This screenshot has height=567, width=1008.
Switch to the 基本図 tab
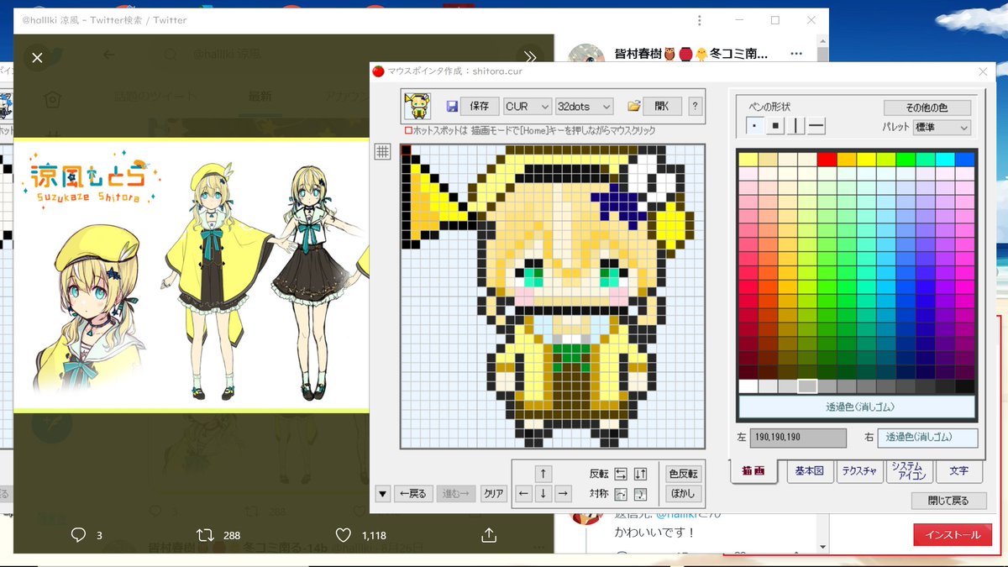[x=810, y=471]
